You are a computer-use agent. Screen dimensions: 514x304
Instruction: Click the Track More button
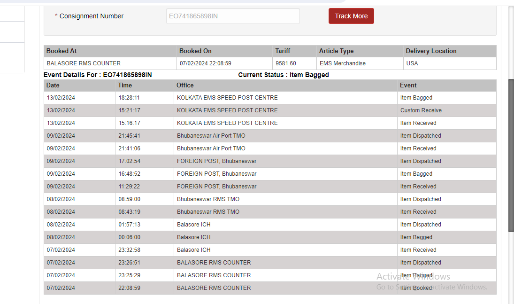tap(351, 16)
